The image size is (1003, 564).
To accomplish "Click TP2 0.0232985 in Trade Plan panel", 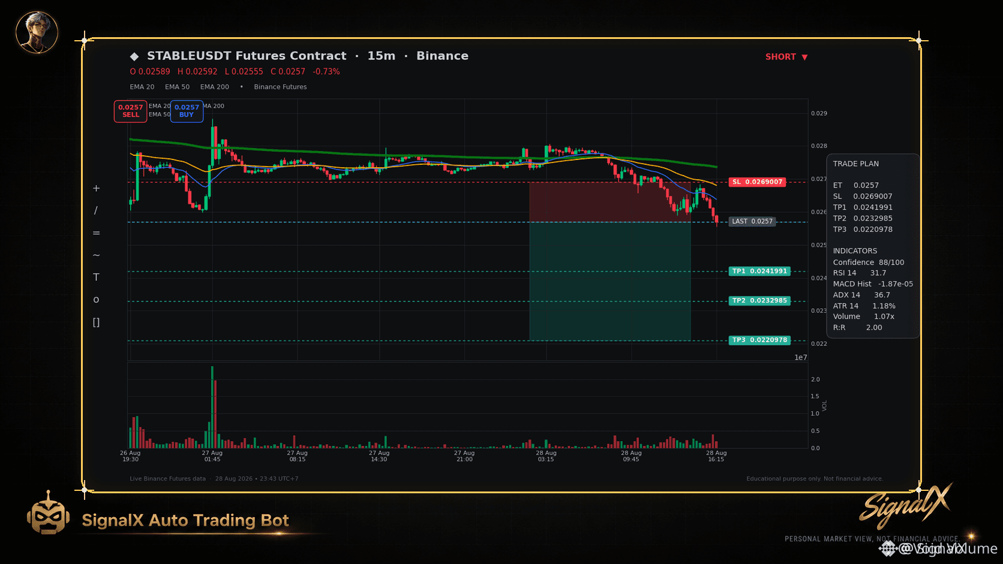I will pyautogui.click(x=863, y=218).
